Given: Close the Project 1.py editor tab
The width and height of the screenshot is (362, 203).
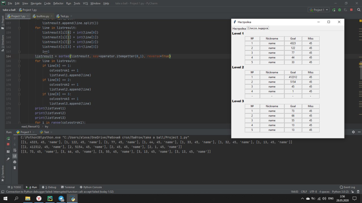Looking at the screenshot, I should (28, 16).
